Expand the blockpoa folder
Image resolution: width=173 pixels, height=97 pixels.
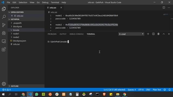(x=26, y=26)
